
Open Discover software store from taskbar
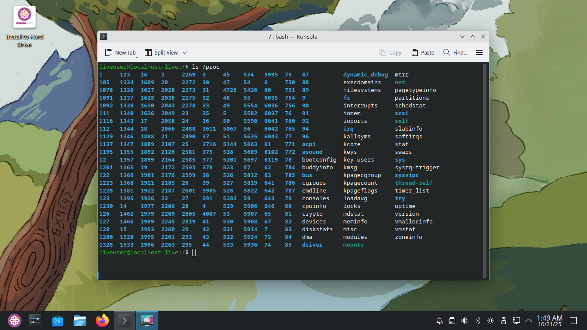tap(58, 321)
